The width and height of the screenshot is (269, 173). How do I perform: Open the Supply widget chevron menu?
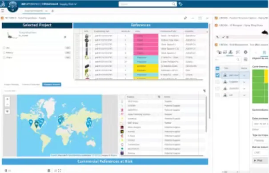(207, 18)
